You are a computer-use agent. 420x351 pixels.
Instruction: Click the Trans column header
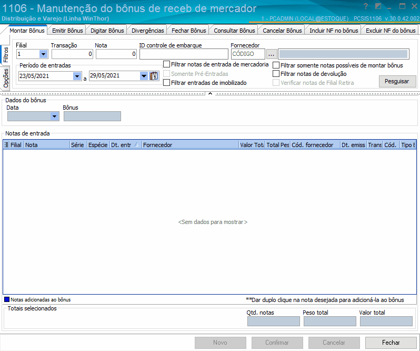[x=375, y=145]
